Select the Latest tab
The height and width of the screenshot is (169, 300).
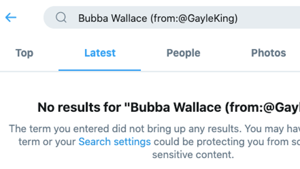tap(100, 53)
